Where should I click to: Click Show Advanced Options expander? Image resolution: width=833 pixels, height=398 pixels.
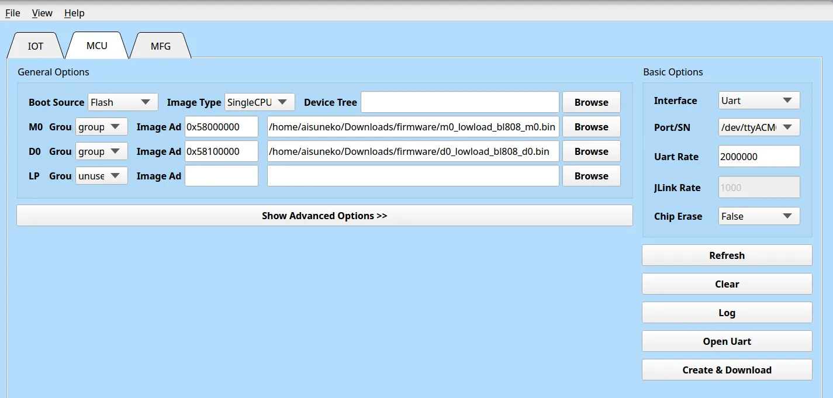[324, 216]
